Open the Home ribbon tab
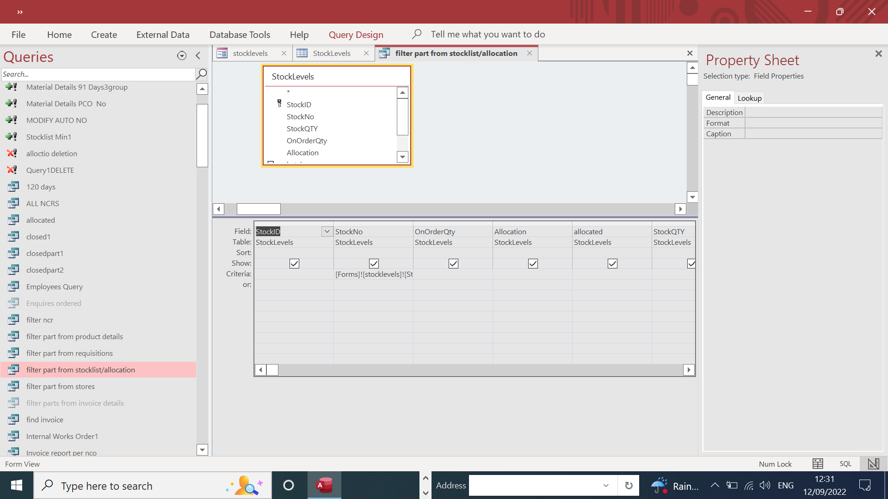The height and width of the screenshot is (499, 888). coord(59,35)
